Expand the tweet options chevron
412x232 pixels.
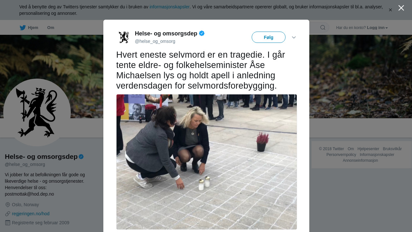coord(294,37)
